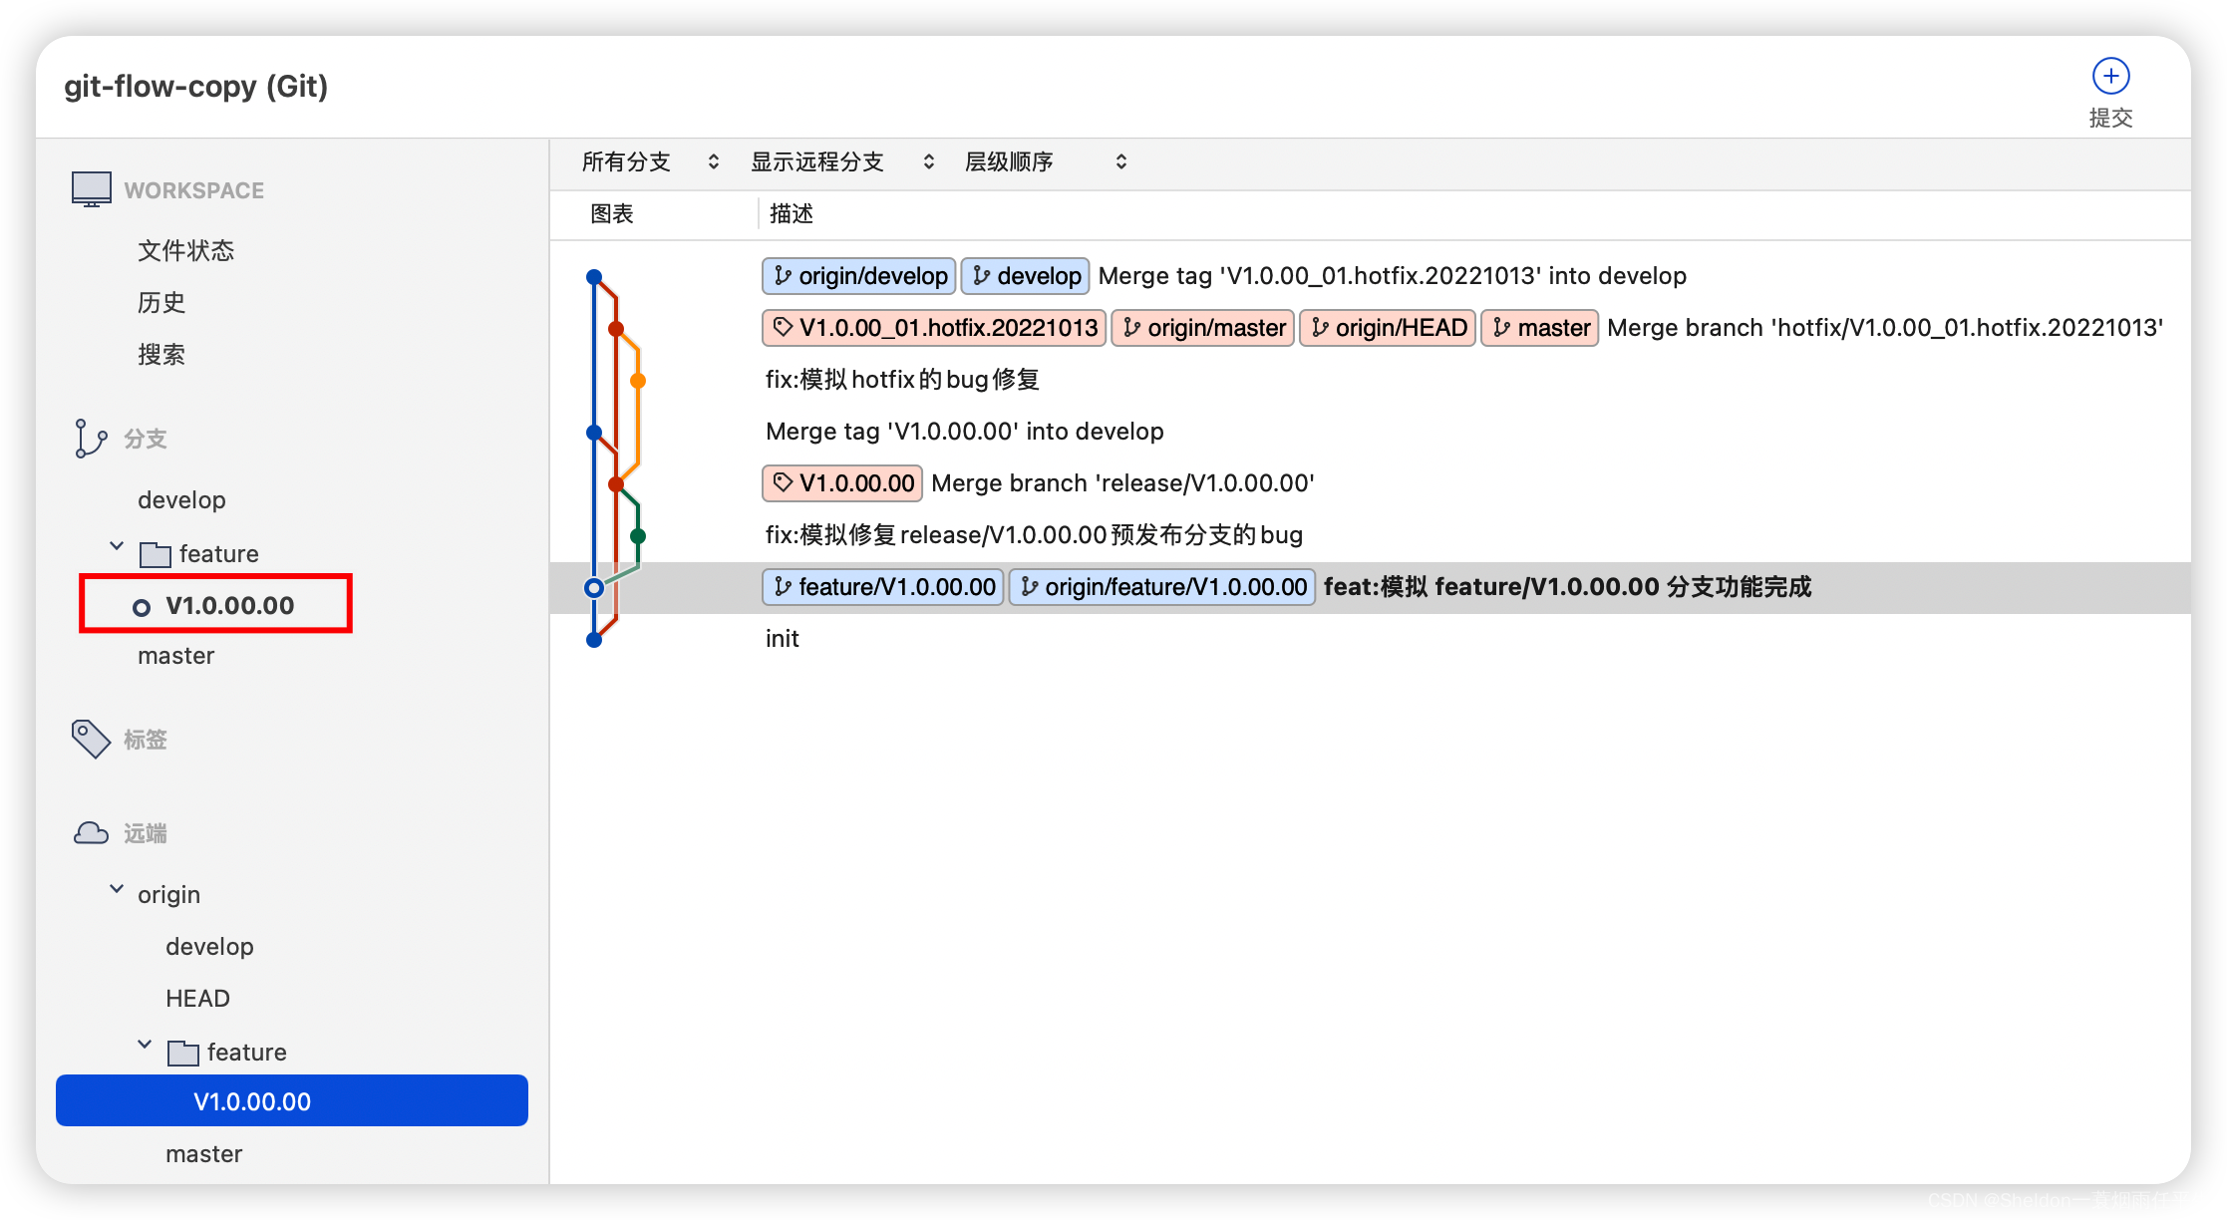Select the develop branch in sidebar
The width and height of the screenshot is (2227, 1220).
pyautogui.click(x=180, y=498)
